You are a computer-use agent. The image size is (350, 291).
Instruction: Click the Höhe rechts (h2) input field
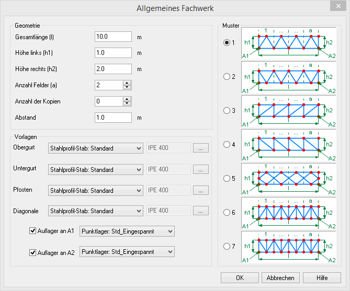(113, 69)
